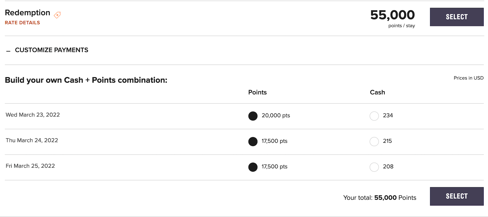Click the top Select button
The width and height of the screenshot is (488, 217).
[457, 17]
